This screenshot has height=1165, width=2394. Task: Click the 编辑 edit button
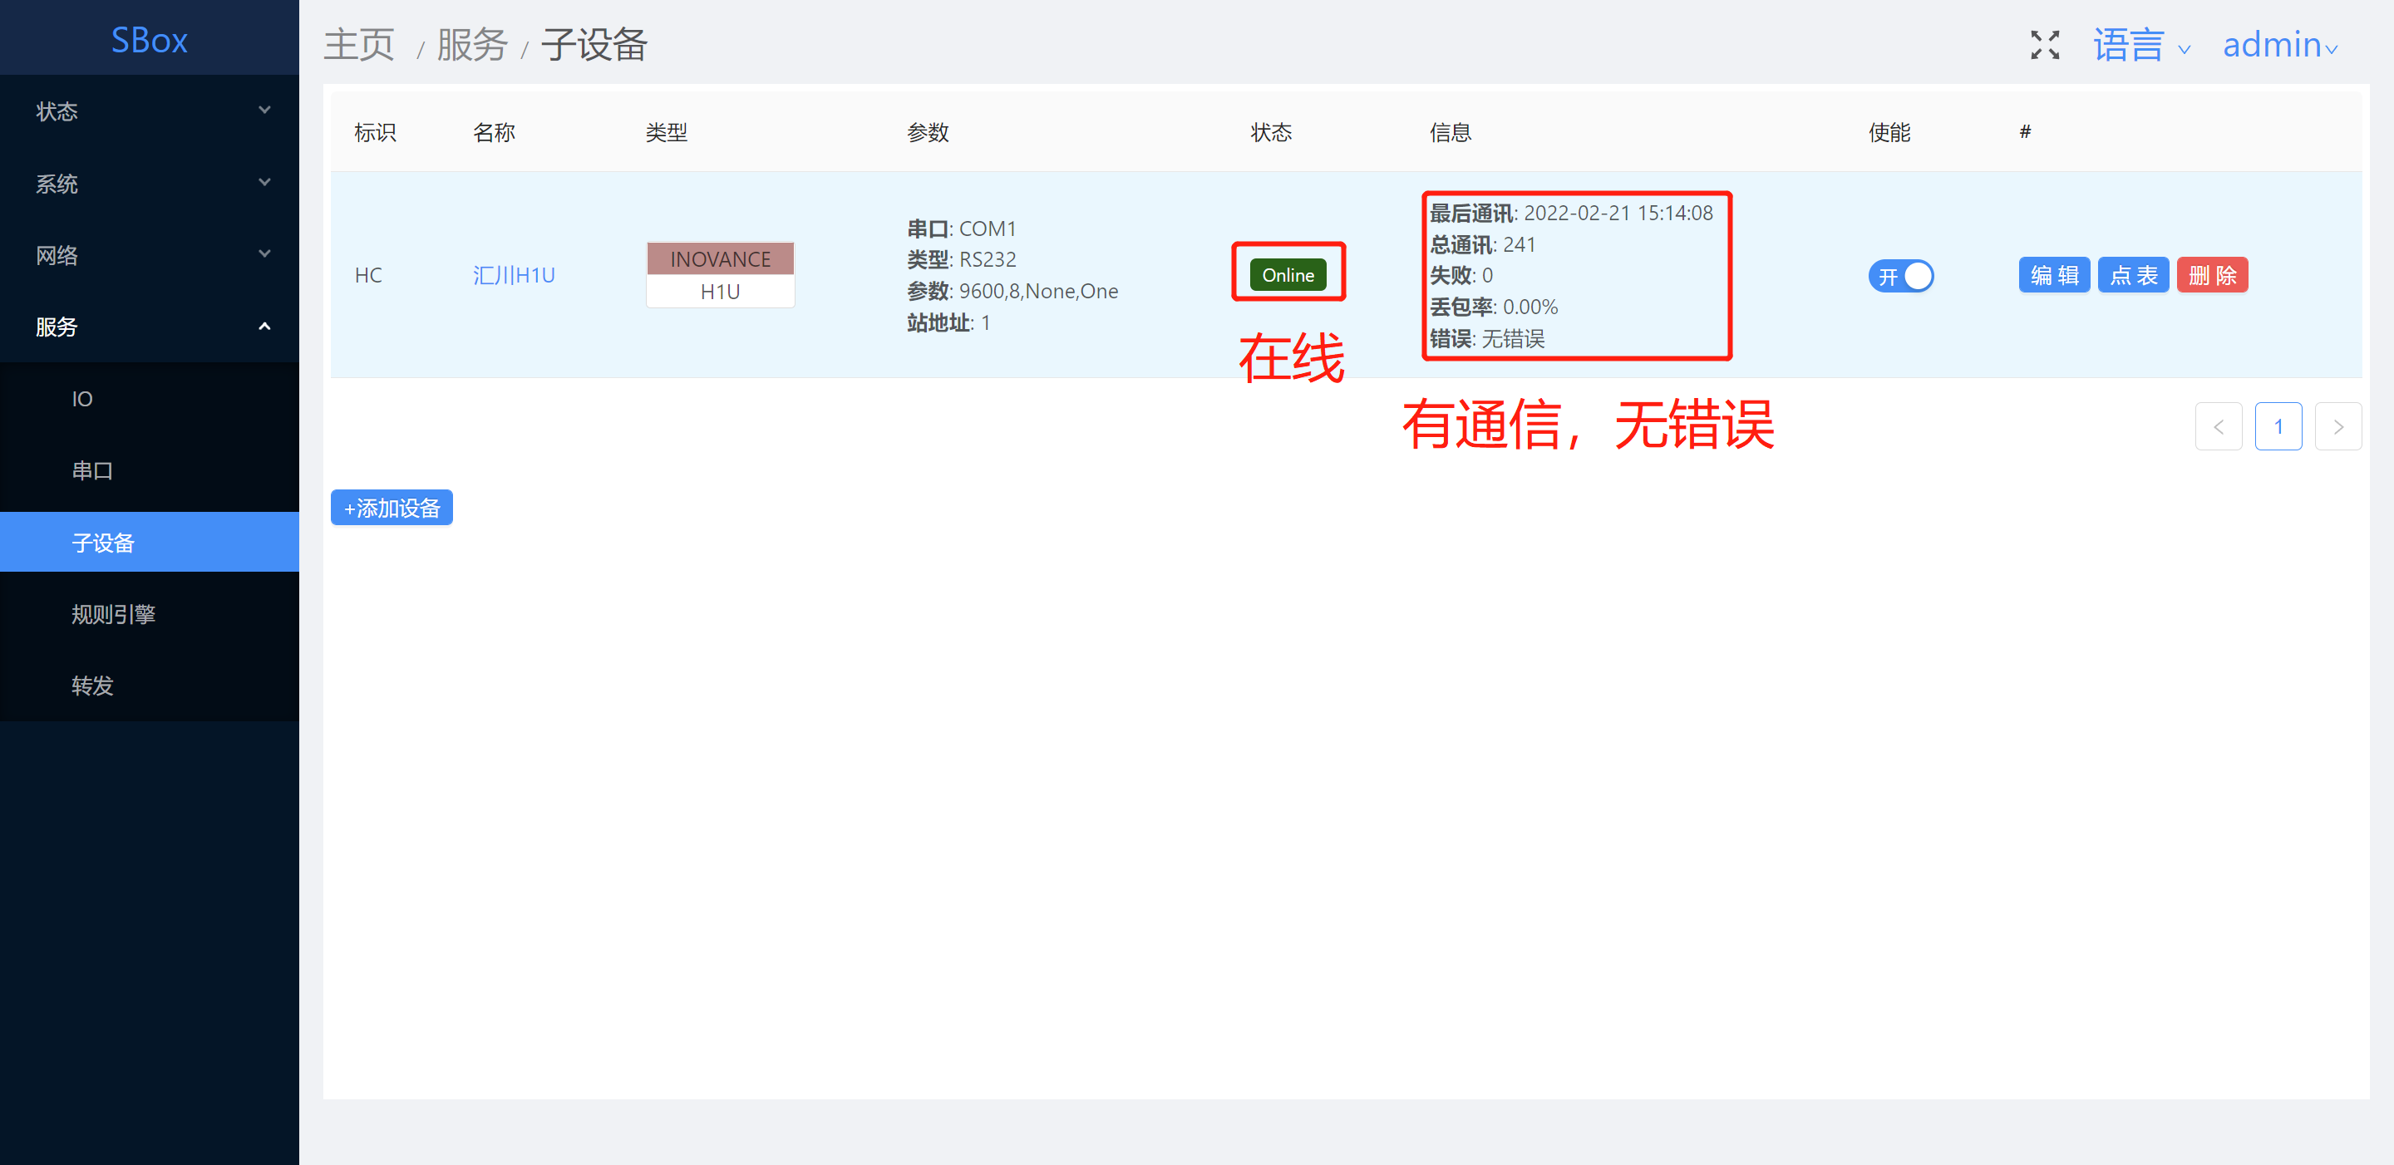2054,275
